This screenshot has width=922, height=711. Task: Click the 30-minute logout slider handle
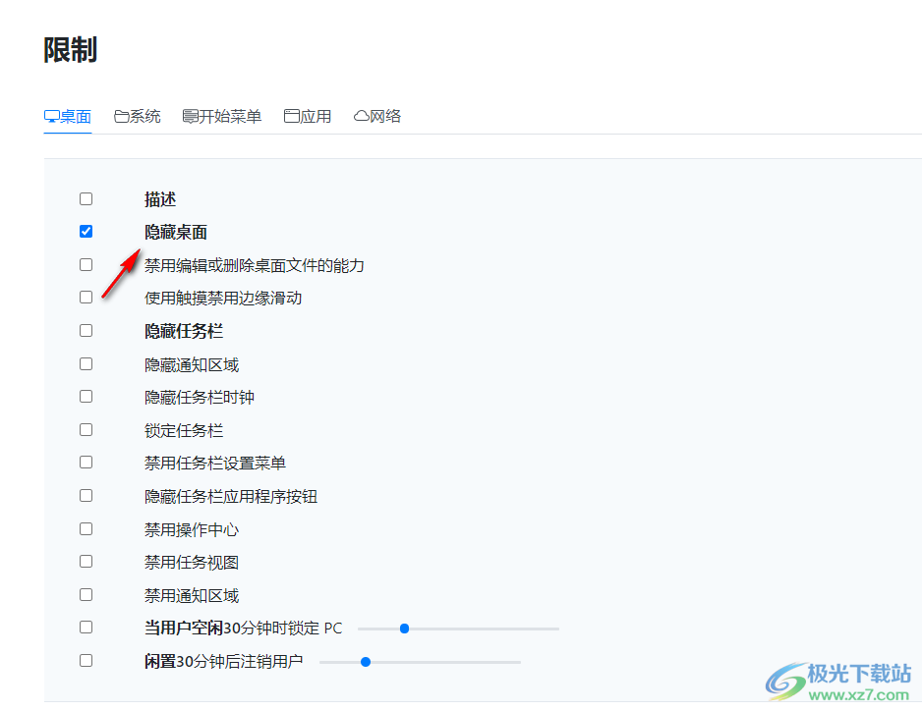366,661
